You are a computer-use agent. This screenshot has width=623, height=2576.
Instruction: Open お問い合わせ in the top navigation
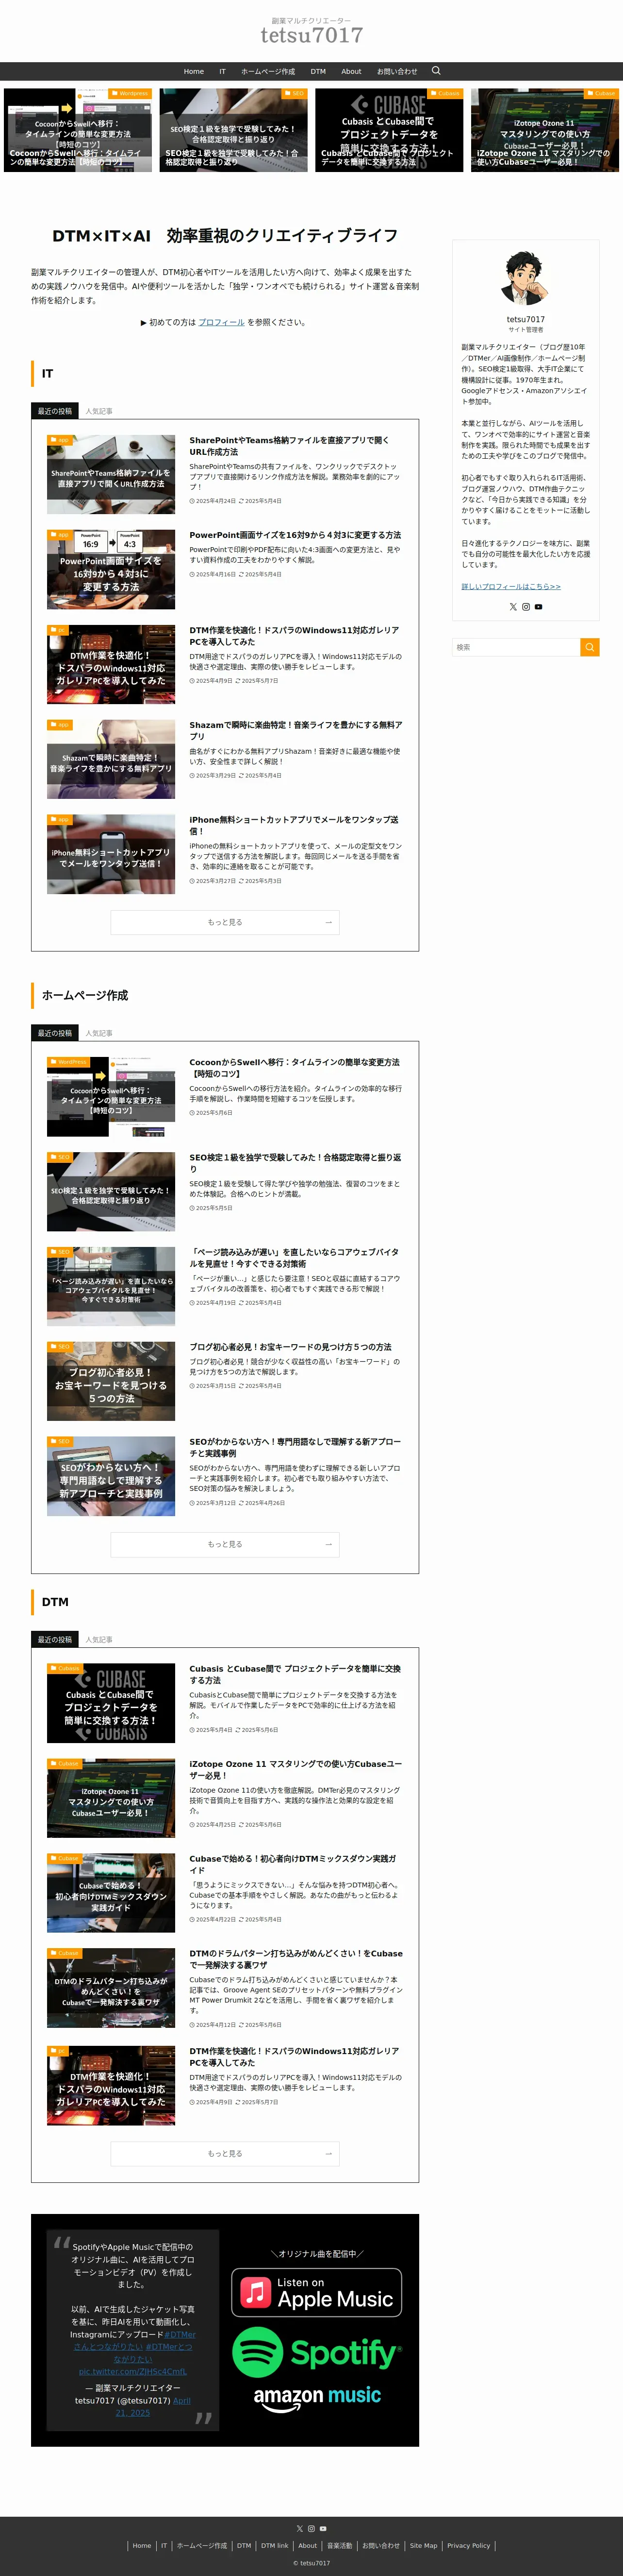[397, 71]
